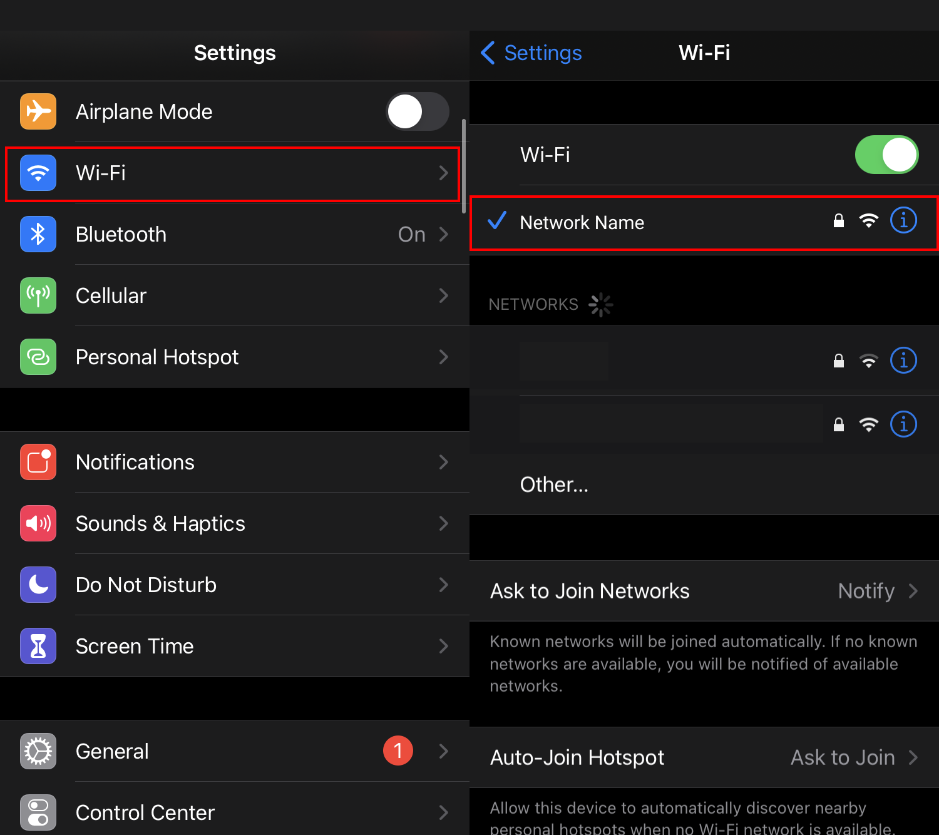Toggle Airplane Mode switch on
939x835 pixels.
(x=418, y=111)
